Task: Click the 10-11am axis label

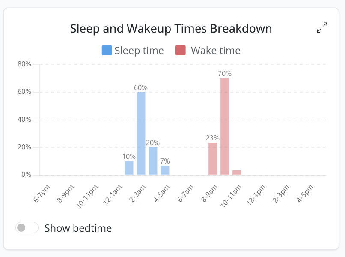Action: point(232,196)
